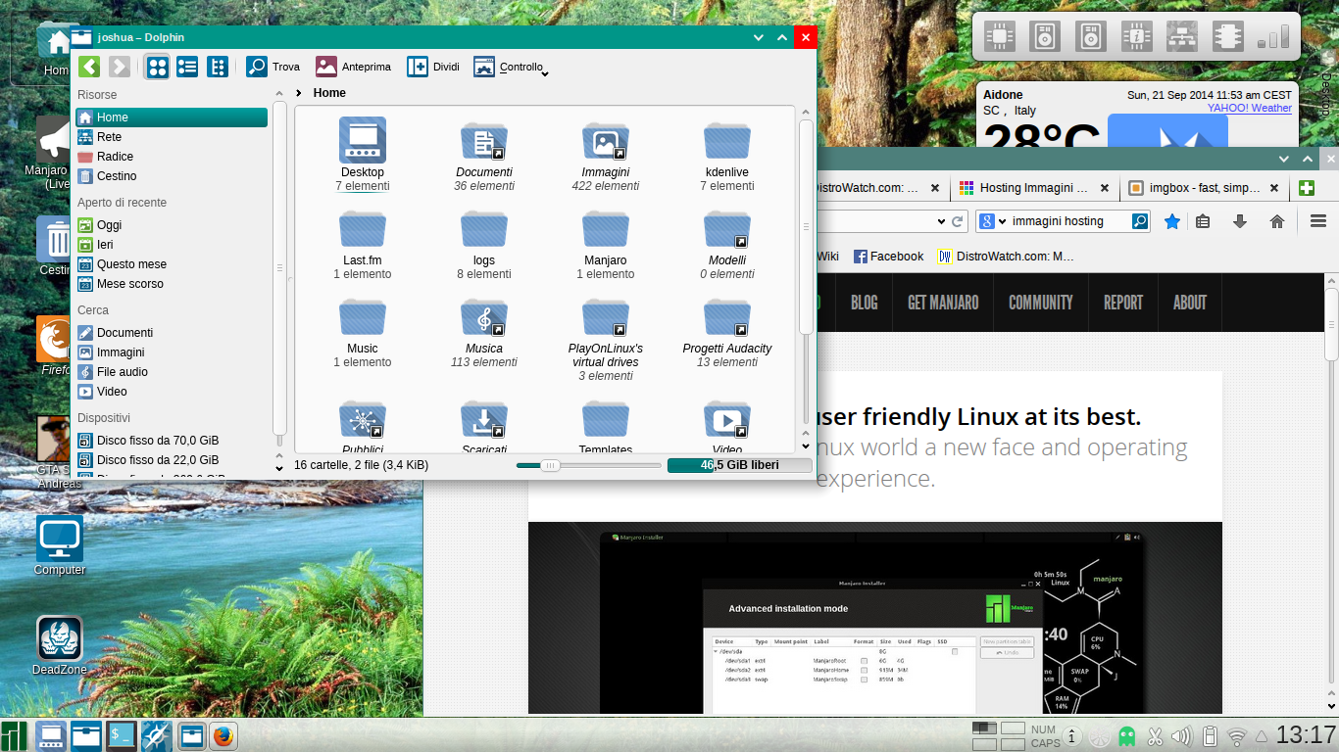The height and width of the screenshot is (752, 1339).
Task: Select the Documenti folder
Action: (x=484, y=142)
